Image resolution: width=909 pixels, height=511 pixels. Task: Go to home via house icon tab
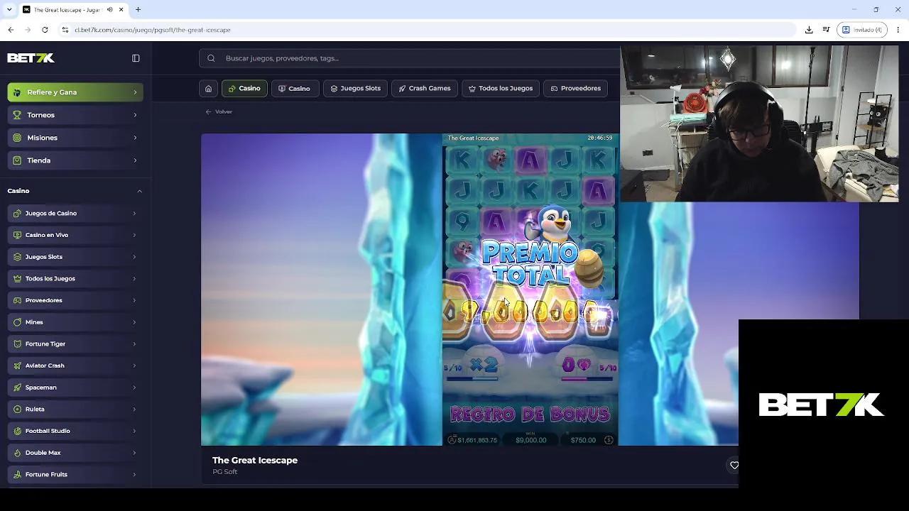pyautogui.click(x=208, y=89)
